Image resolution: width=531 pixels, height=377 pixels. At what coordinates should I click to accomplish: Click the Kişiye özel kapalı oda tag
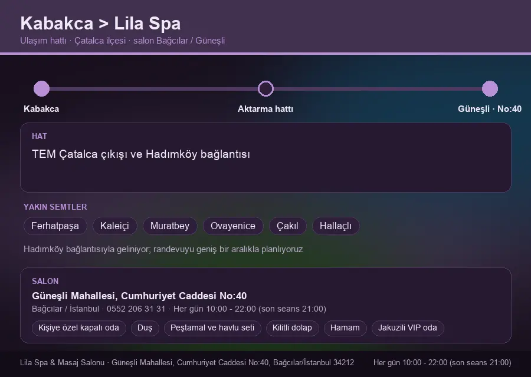(78, 328)
